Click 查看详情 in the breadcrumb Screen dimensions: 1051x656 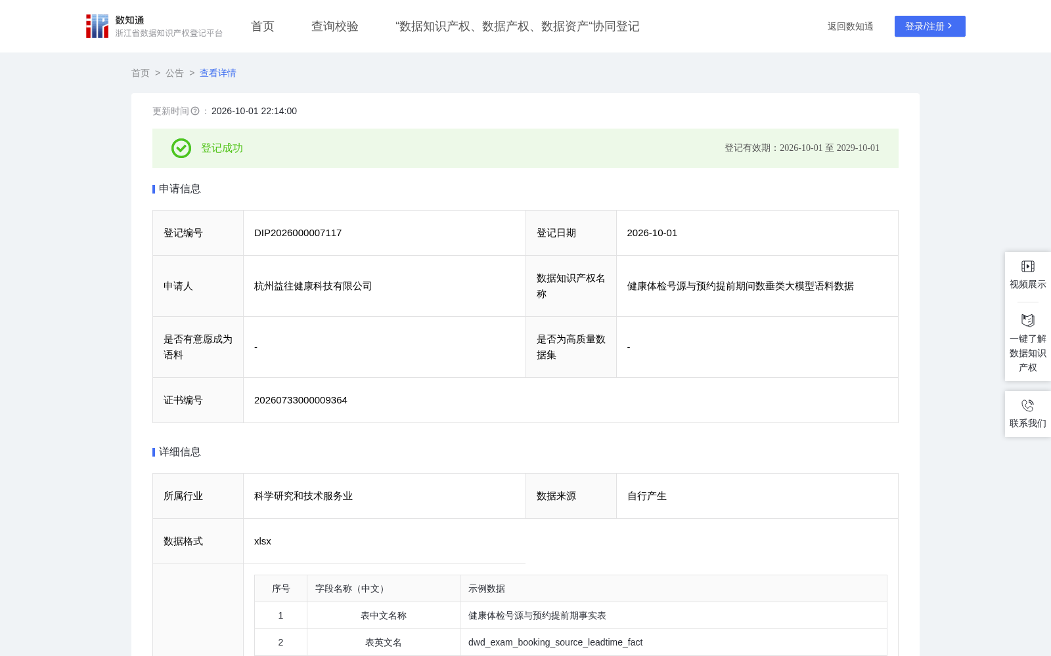(x=218, y=73)
